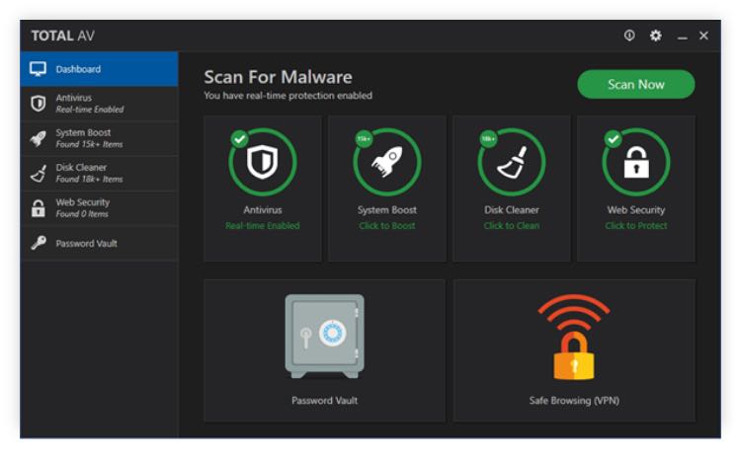Image resolution: width=741 pixels, height=460 pixels.
Task: Click the Disk Cleaner broom circle icon
Action: click(x=512, y=162)
